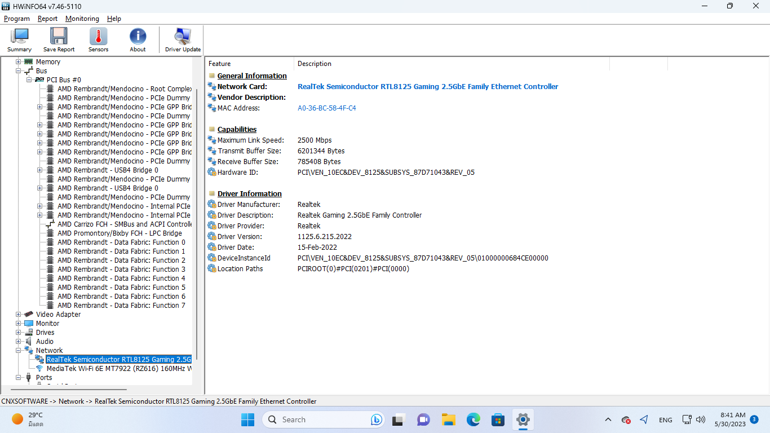Collapse the Bus tree node
Viewport: 770px width, 433px height.
click(x=19, y=71)
